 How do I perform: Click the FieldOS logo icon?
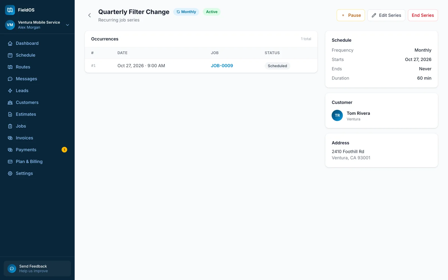[10, 10]
